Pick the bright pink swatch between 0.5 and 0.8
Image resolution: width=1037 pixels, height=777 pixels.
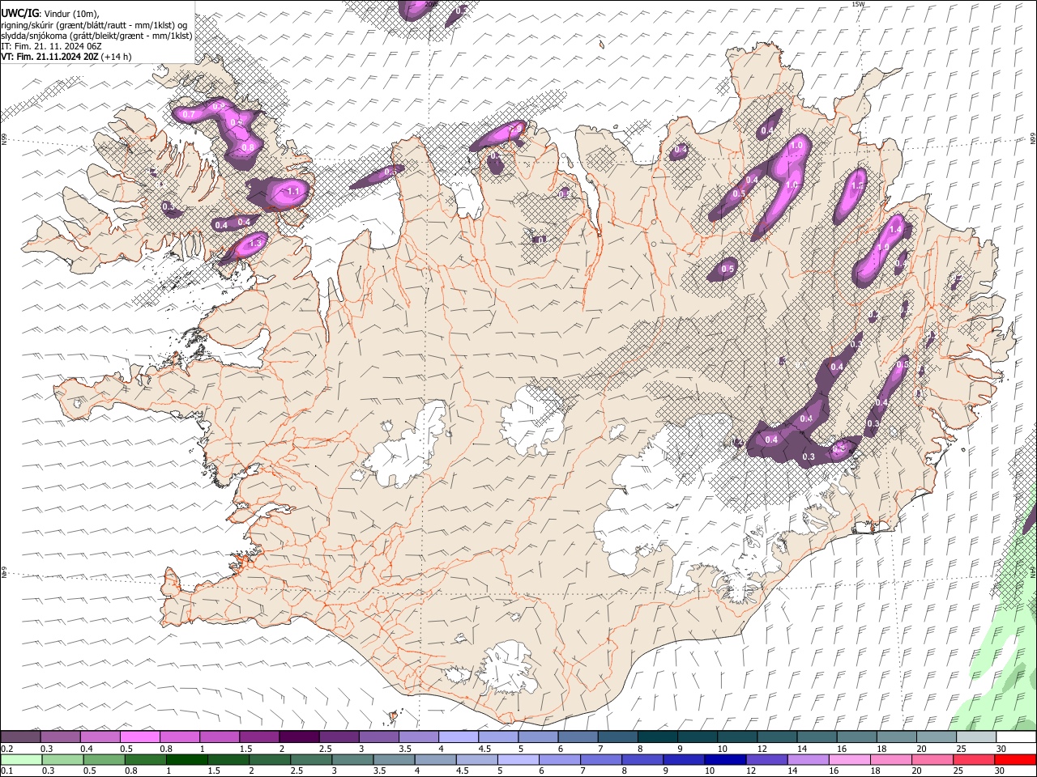pos(139,737)
